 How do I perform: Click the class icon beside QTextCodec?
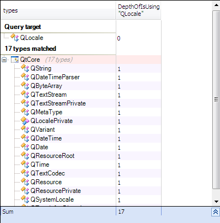(x=25, y=173)
